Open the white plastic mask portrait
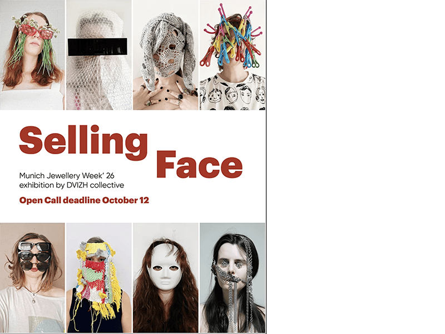445x334 pixels. tap(166, 278)
